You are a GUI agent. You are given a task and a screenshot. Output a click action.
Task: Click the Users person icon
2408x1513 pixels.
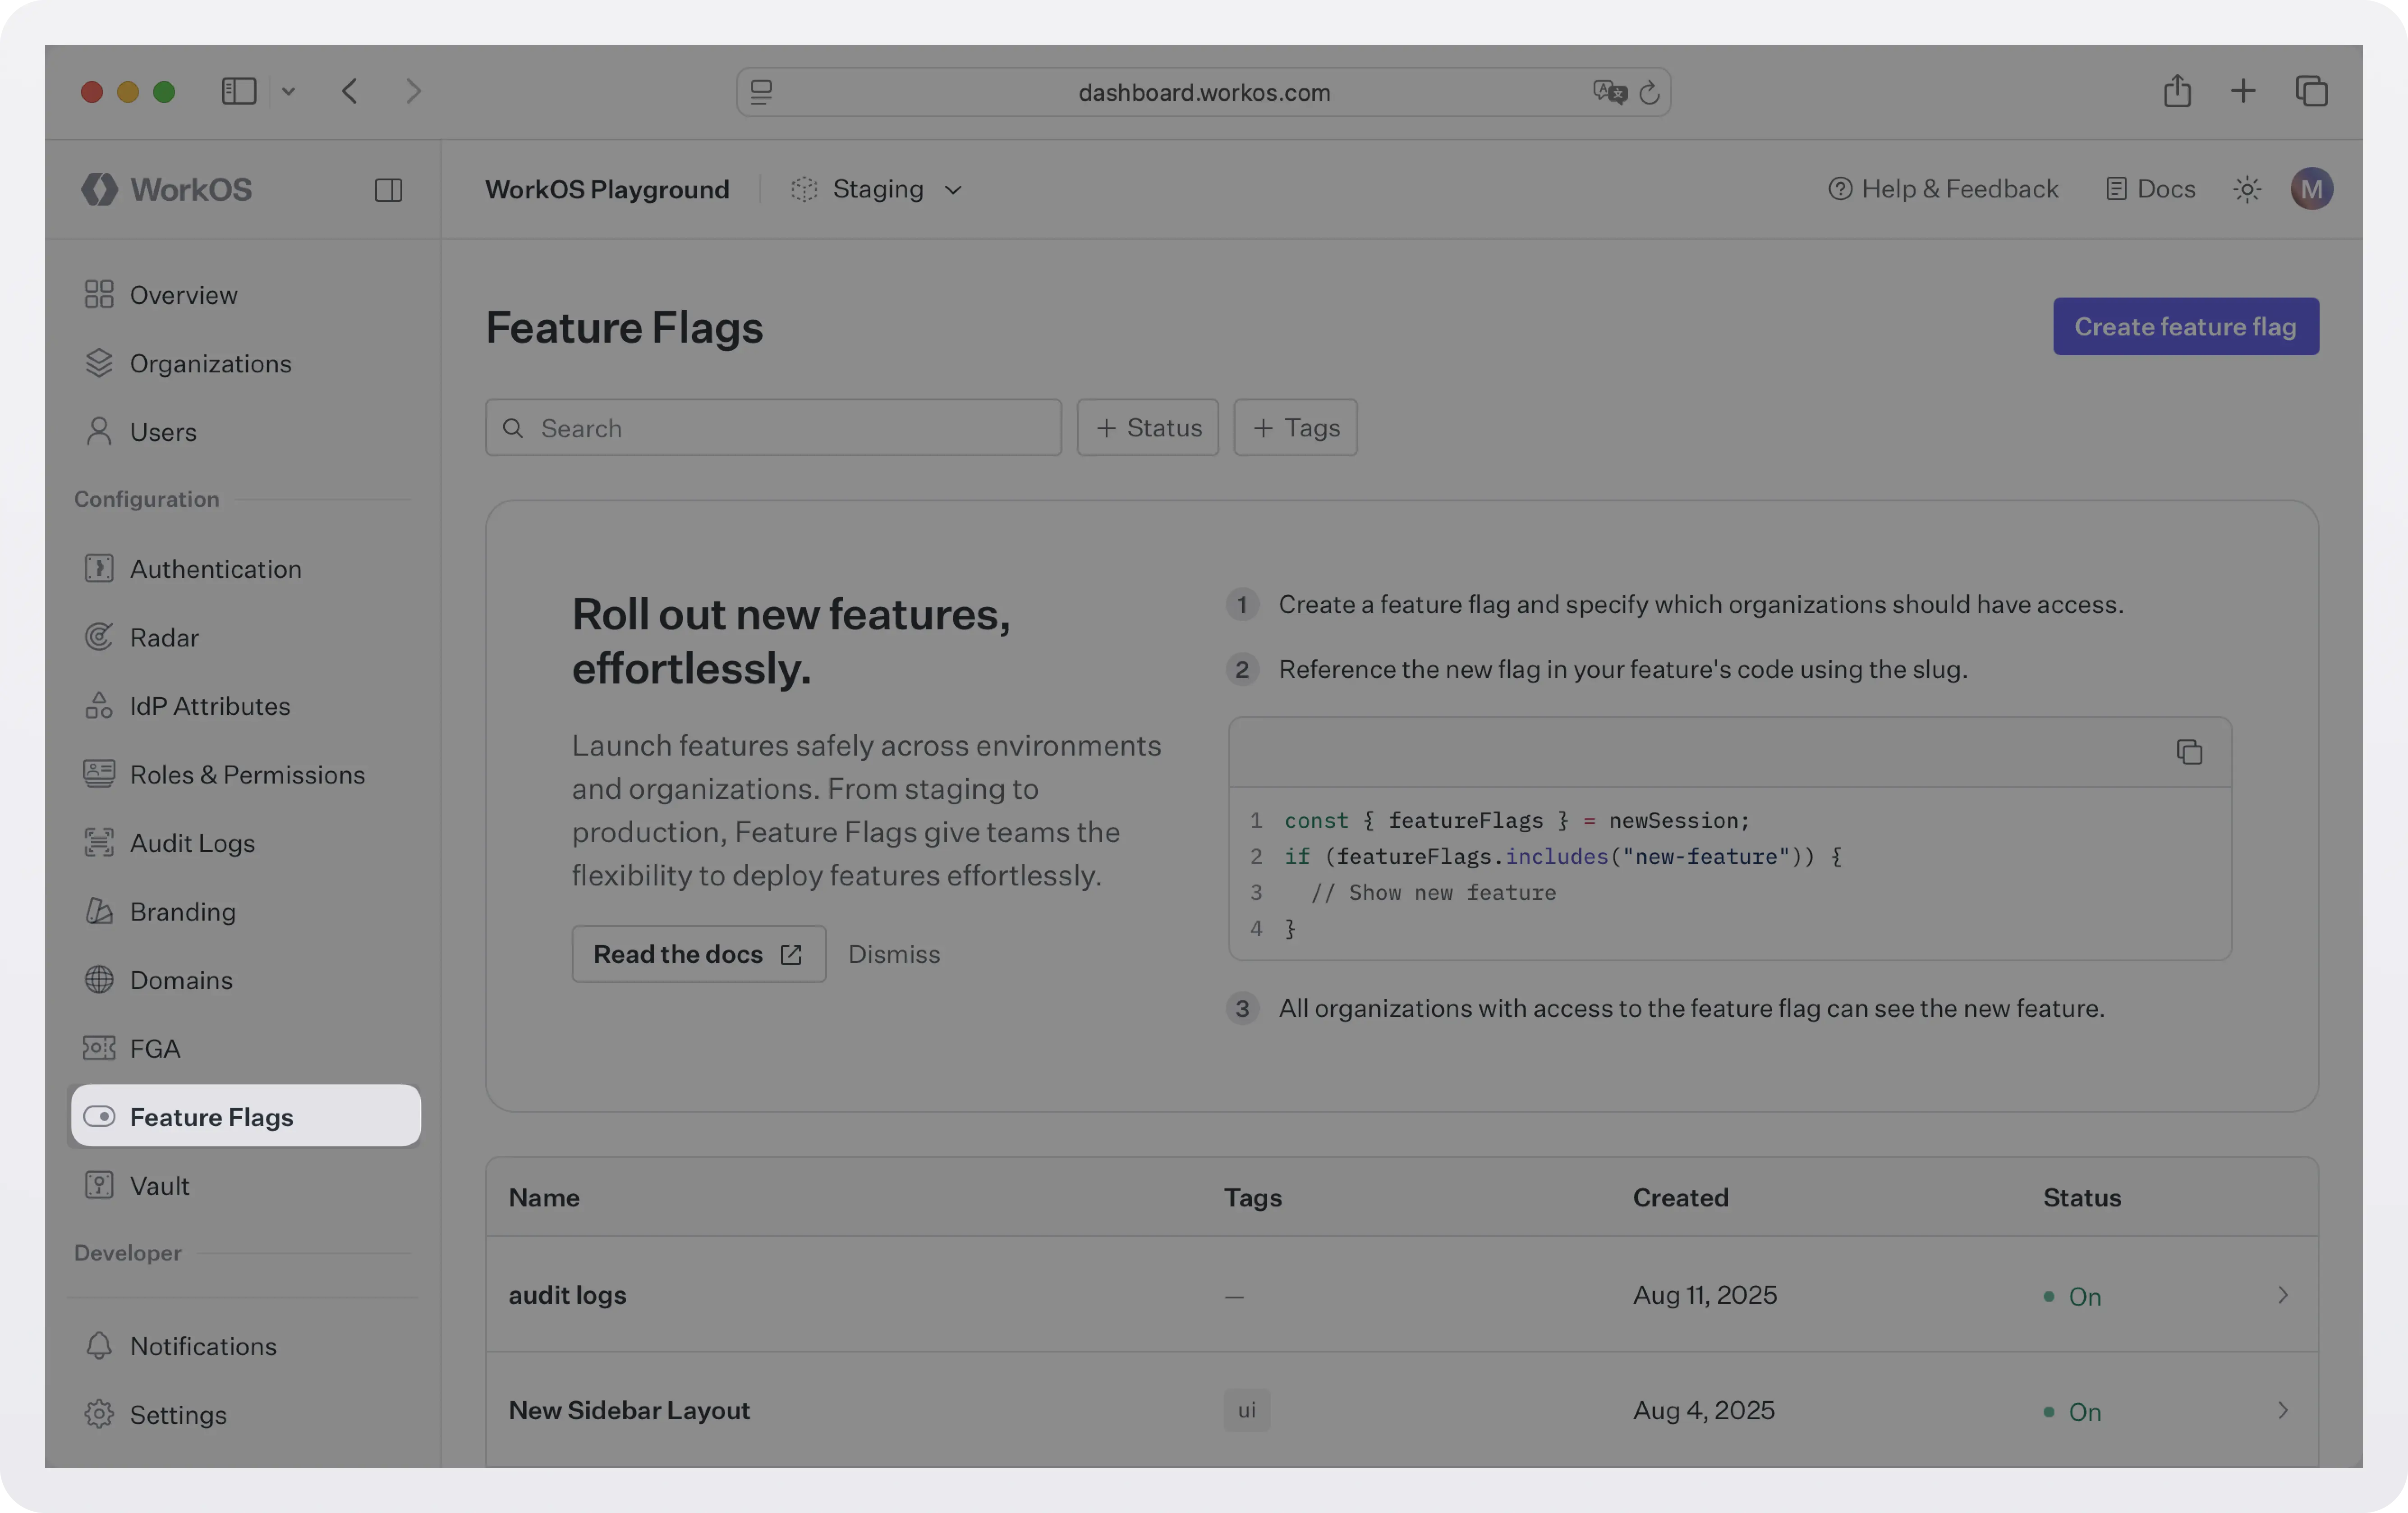click(99, 431)
